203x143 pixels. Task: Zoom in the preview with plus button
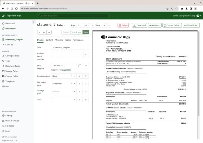[109, 25]
